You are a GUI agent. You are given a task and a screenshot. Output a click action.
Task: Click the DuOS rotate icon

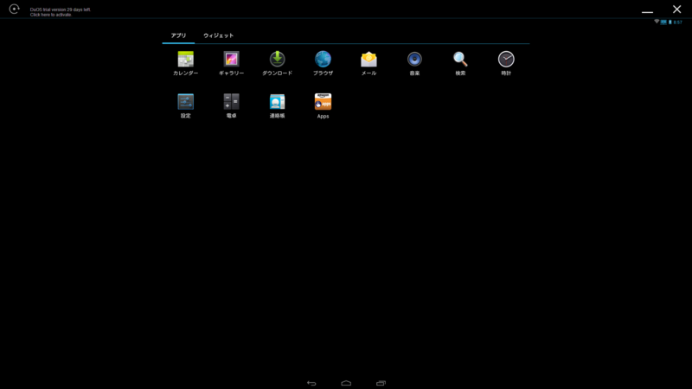pyautogui.click(x=14, y=9)
